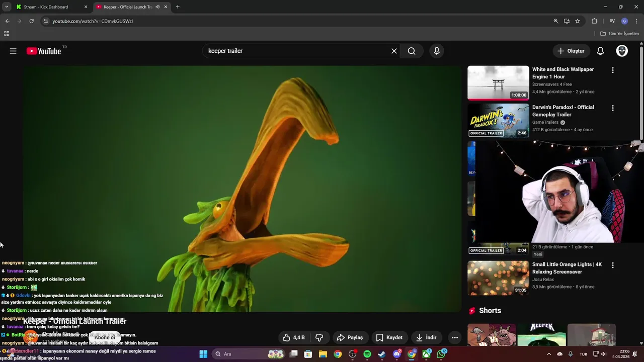Click the taskbar Ara search box
Viewport: 644px width, 362px height.
click(249, 354)
